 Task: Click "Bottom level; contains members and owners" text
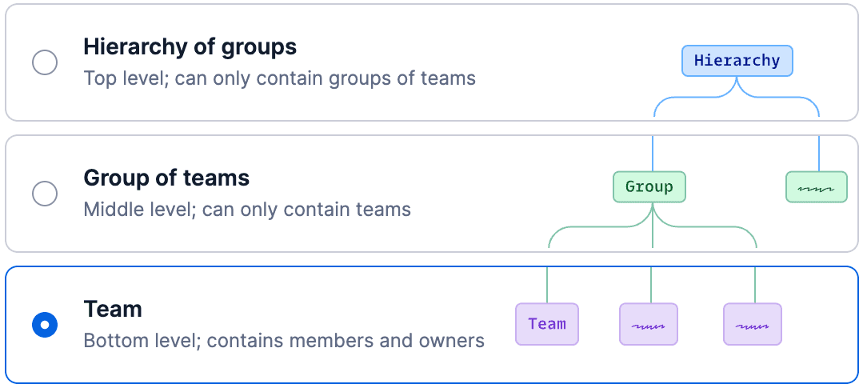pyautogui.click(x=284, y=341)
